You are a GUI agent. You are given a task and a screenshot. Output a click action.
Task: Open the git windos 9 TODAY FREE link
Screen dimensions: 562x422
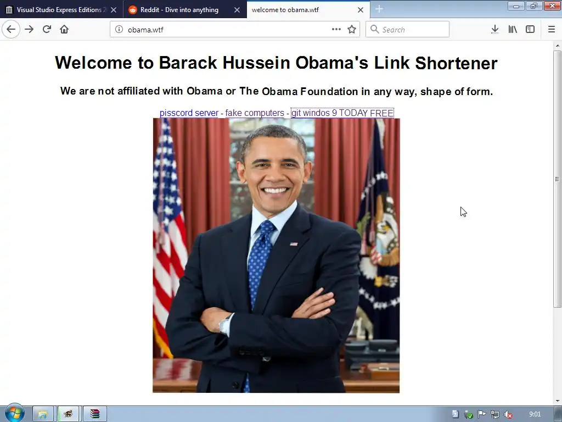tap(342, 113)
